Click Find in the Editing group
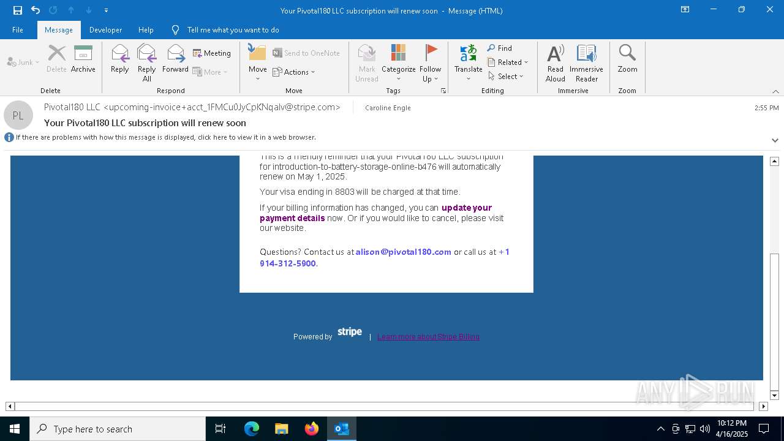784x441 pixels. point(500,48)
